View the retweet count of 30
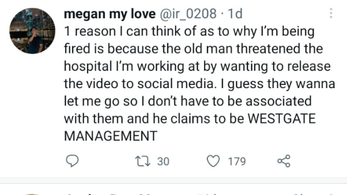 (x=163, y=161)
